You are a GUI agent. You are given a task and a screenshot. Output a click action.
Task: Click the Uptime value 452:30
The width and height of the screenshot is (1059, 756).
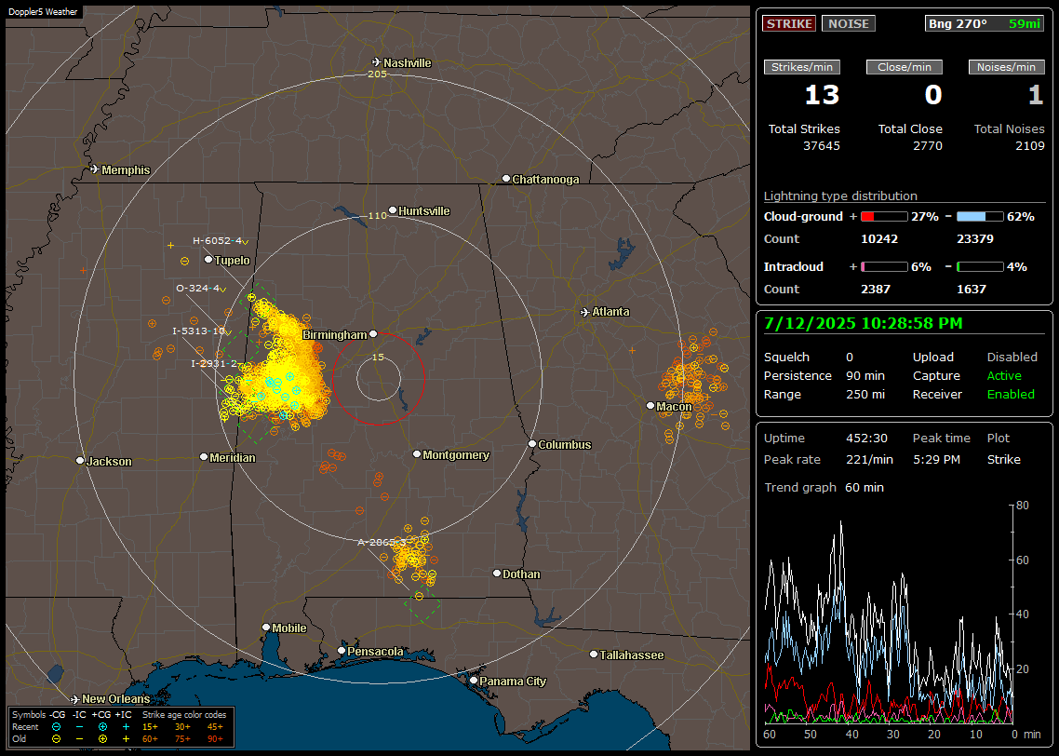pyautogui.click(x=866, y=438)
